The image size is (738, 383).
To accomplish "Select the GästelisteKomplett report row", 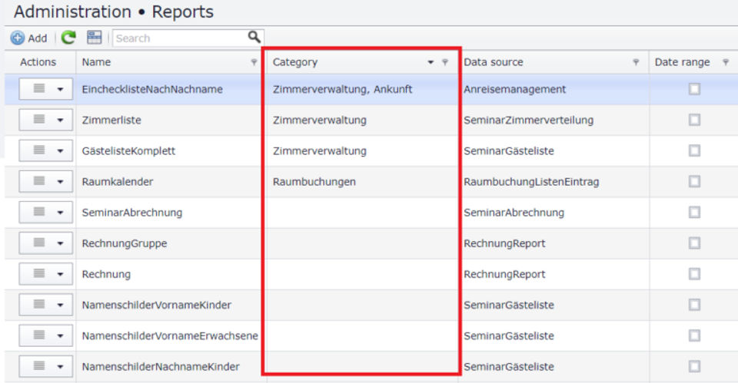I will [x=128, y=151].
